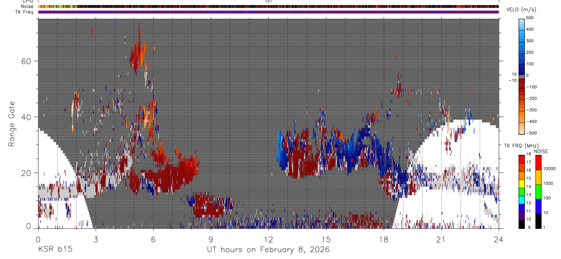
Task: Click the 200 label on the velocity colorbar
Action: click(530, 52)
